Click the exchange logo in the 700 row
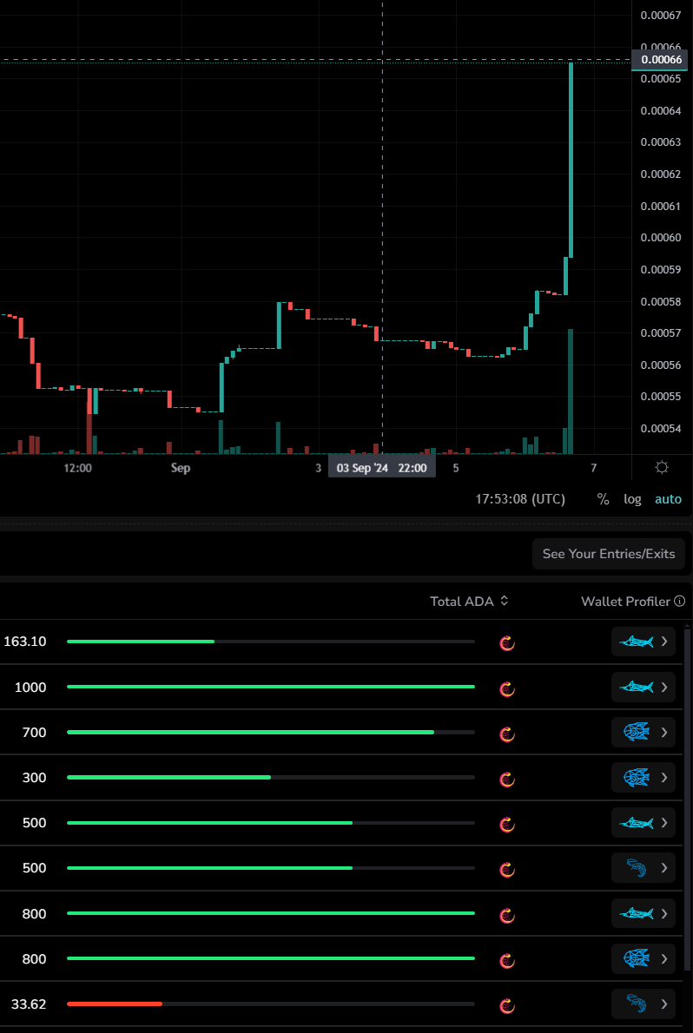Viewport: 693px width, 1033px height. click(x=507, y=733)
